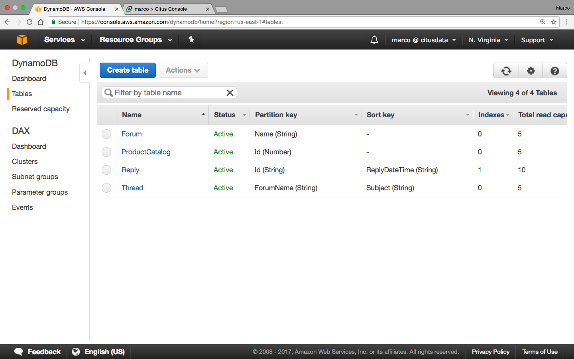Viewport: 574px width, 359px height.
Task: Click the Feedback speech bubble icon
Action: click(x=19, y=352)
